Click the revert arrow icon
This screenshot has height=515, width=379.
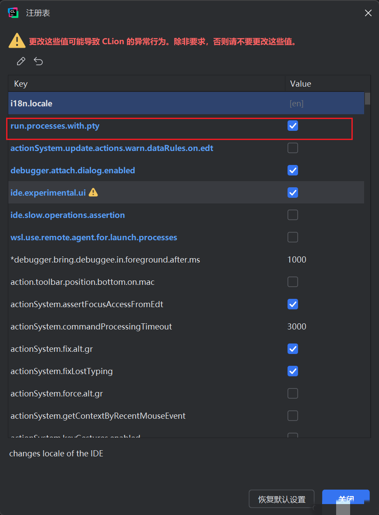[x=39, y=61]
